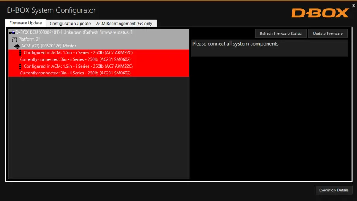Viewport: 357px width, 201px height.
Task: Click the orange D-BOX logo
Action: (x=320, y=13)
